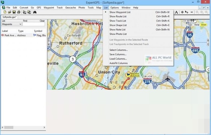
Task: Click the Label column header
Action: [9, 31]
